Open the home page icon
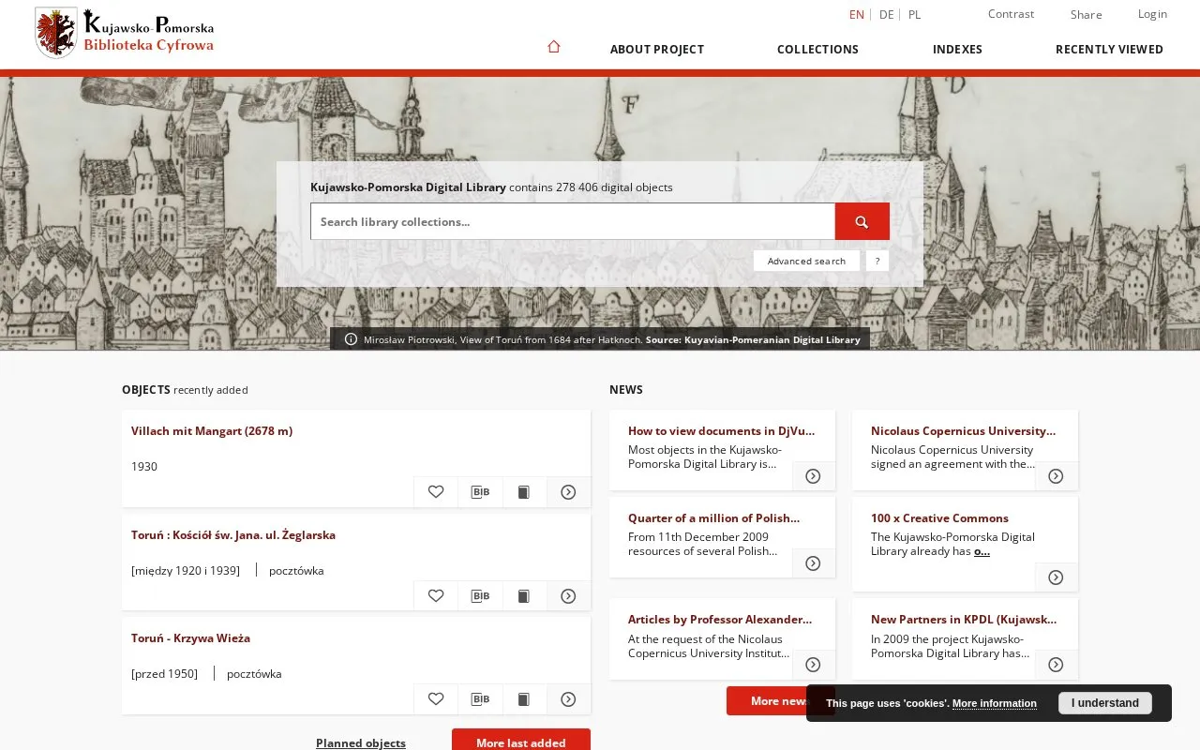 coord(554,47)
